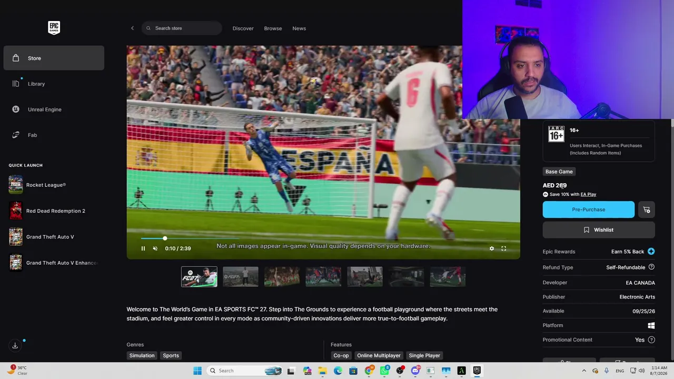Focus the Search store field

182,28
